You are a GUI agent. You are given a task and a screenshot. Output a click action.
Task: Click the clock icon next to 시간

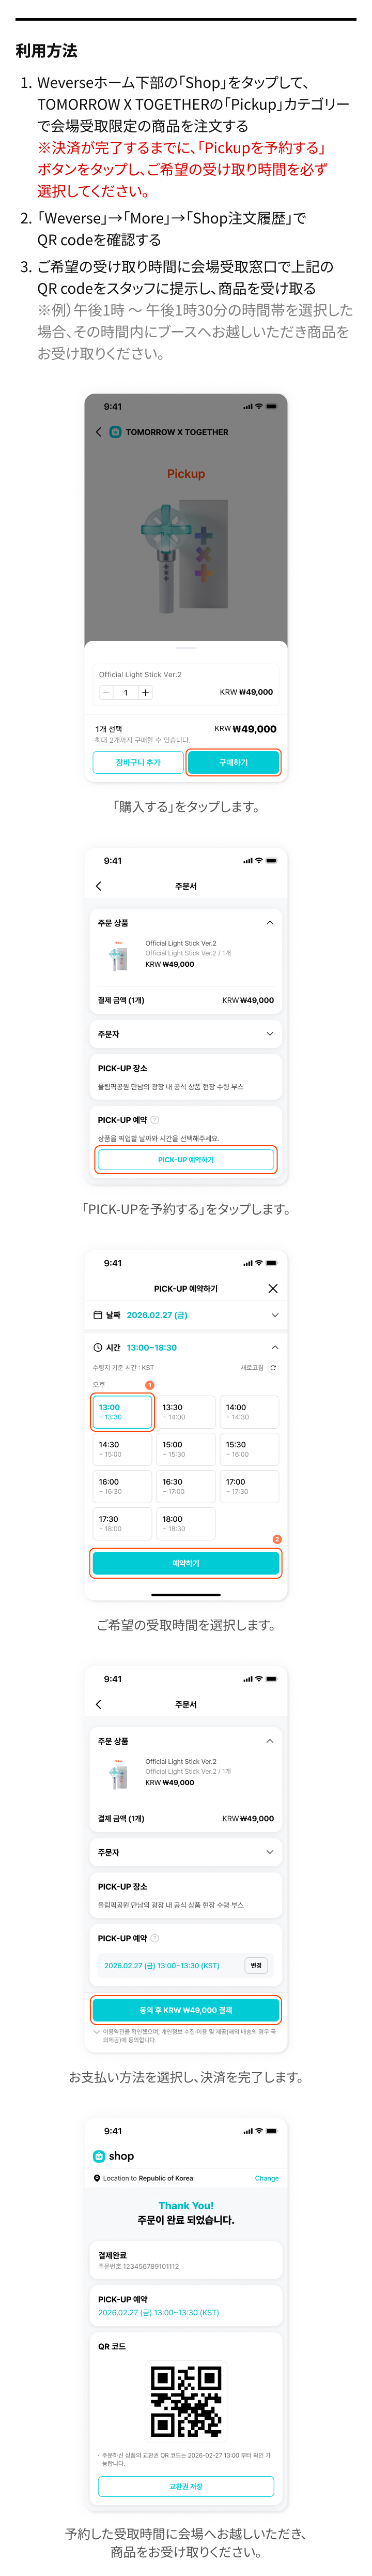pos(98,1347)
